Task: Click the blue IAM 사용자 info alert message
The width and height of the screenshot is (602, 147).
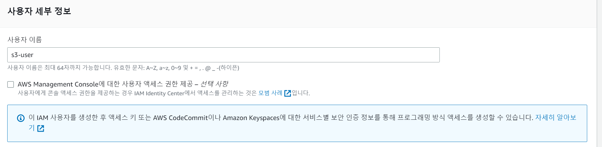Action: (x=297, y=123)
